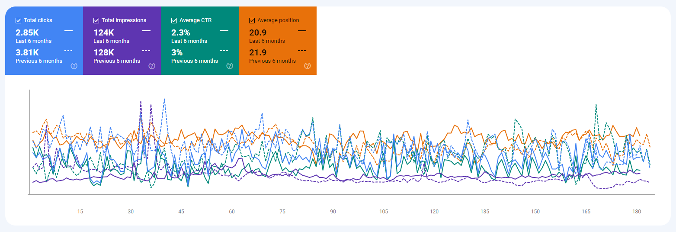
Task: Uncheck the Total impressions checkbox
Action: pyautogui.click(x=96, y=20)
